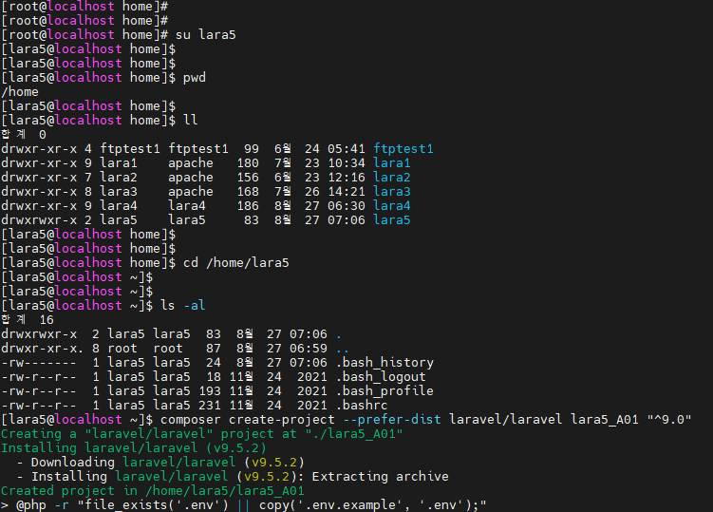This screenshot has height=512, width=713.
Task: Click the size '231' in .bashrc row
Action: (210, 405)
